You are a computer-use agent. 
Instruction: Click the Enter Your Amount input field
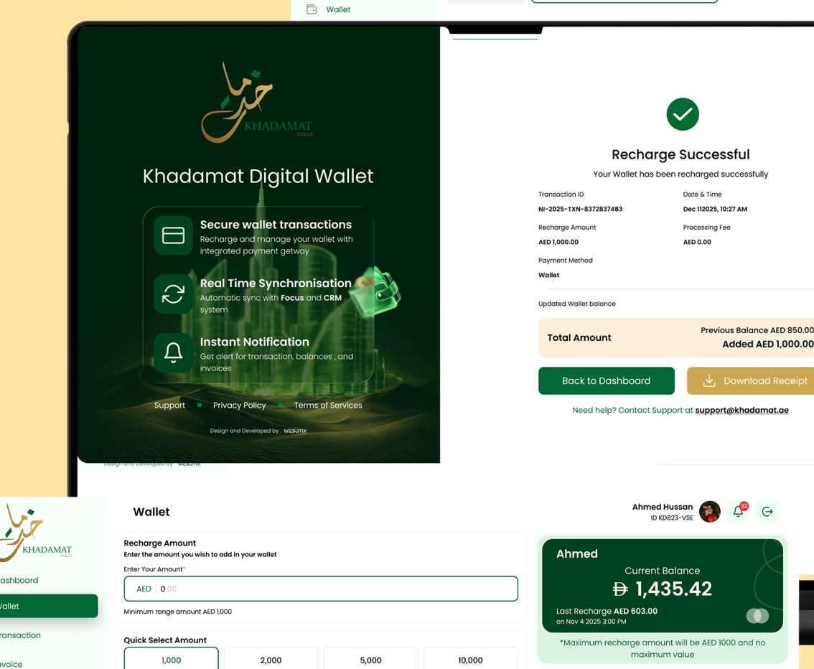point(319,588)
